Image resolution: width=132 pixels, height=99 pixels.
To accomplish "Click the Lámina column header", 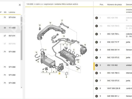I will click(x=12, y=12).
